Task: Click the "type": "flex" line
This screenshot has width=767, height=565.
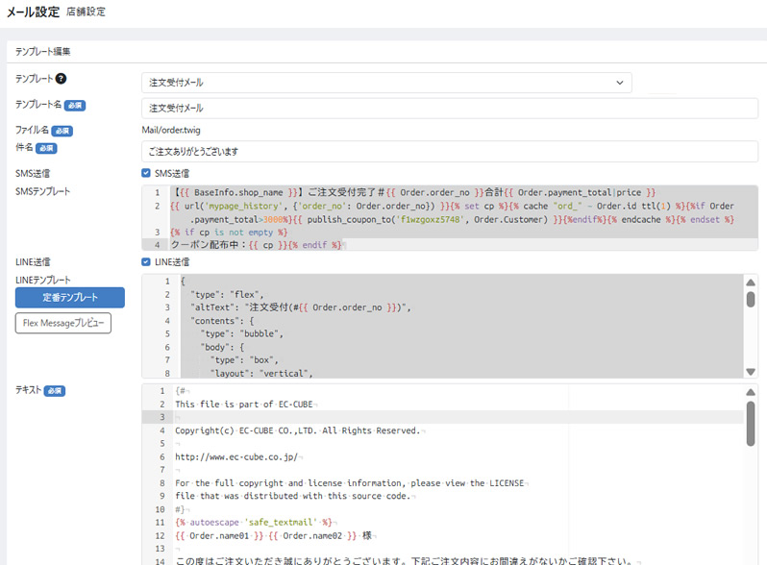Action: [227, 294]
